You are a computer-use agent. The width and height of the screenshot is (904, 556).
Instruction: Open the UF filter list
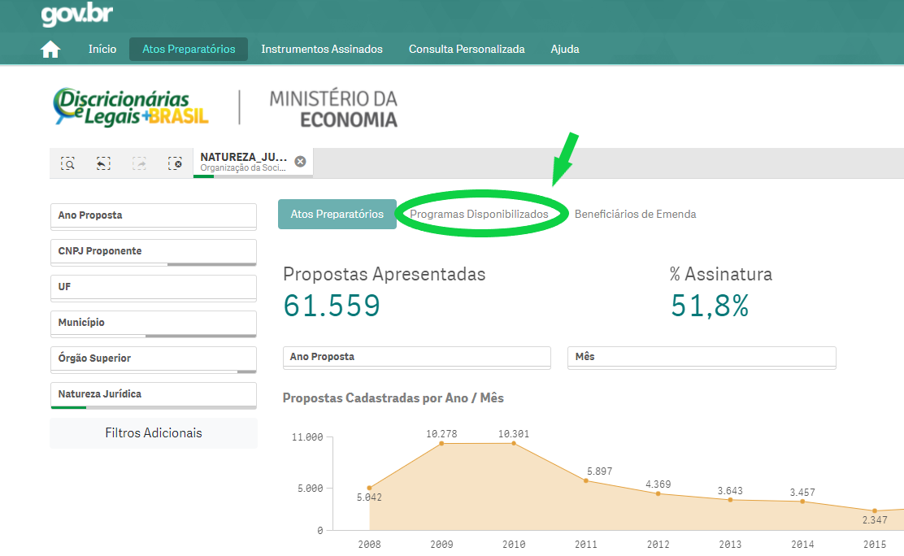(x=153, y=288)
